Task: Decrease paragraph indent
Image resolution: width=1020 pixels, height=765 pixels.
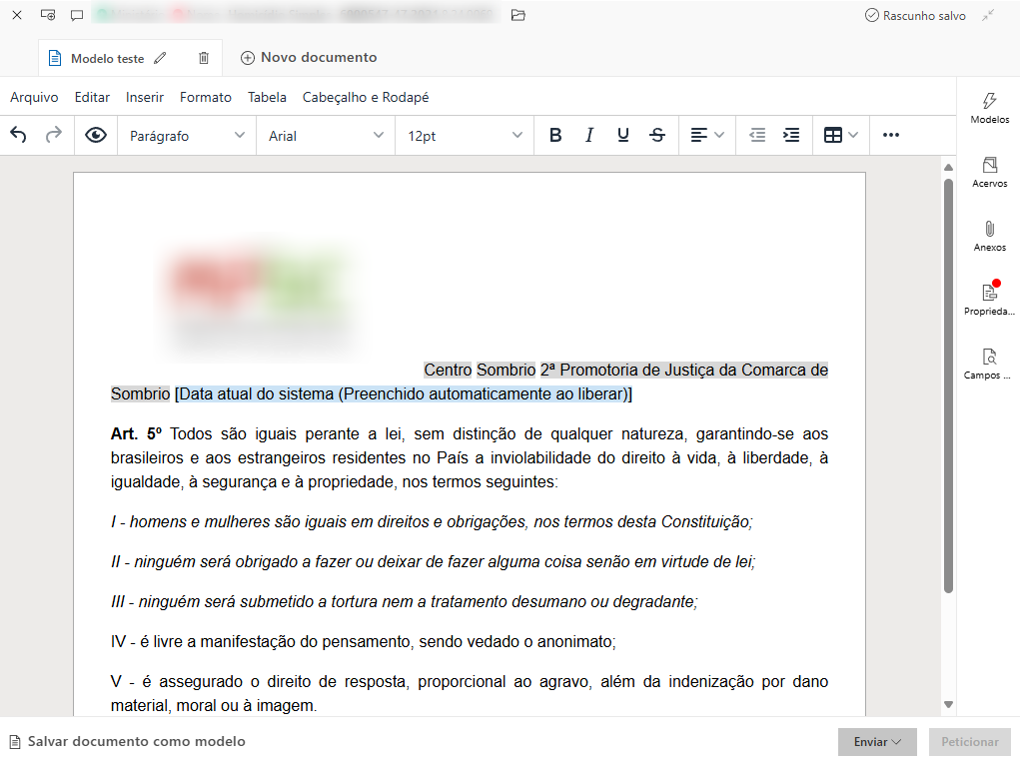Action: coord(757,135)
